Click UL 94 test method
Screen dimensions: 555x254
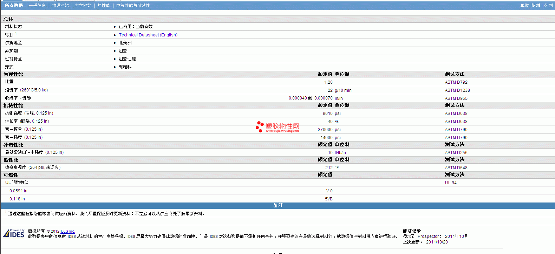tap(451, 183)
